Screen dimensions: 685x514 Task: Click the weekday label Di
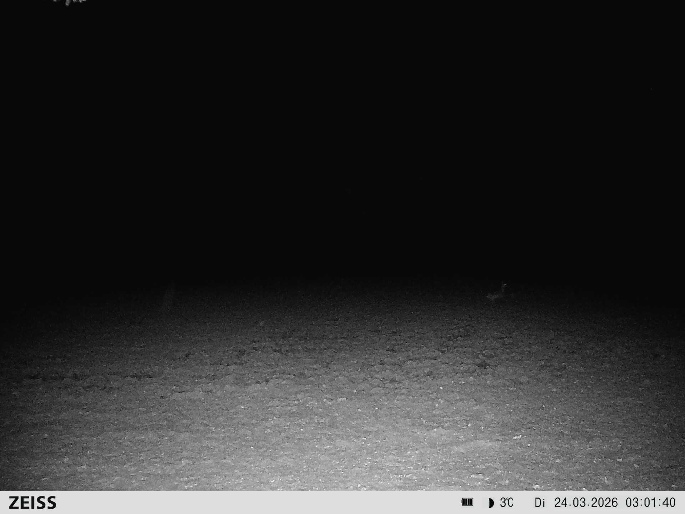click(539, 503)
